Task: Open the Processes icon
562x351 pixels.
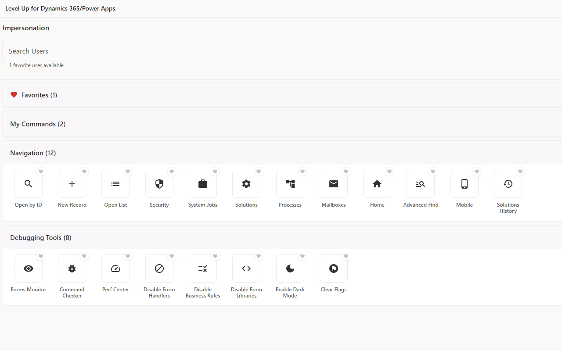Action: pyautogui.click(x=290, y=184)
